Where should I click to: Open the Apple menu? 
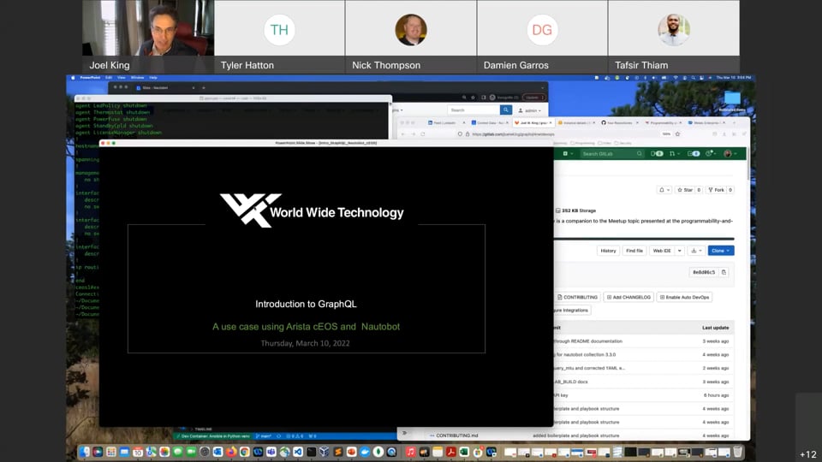pyautogui.click(x=73, y=78)
